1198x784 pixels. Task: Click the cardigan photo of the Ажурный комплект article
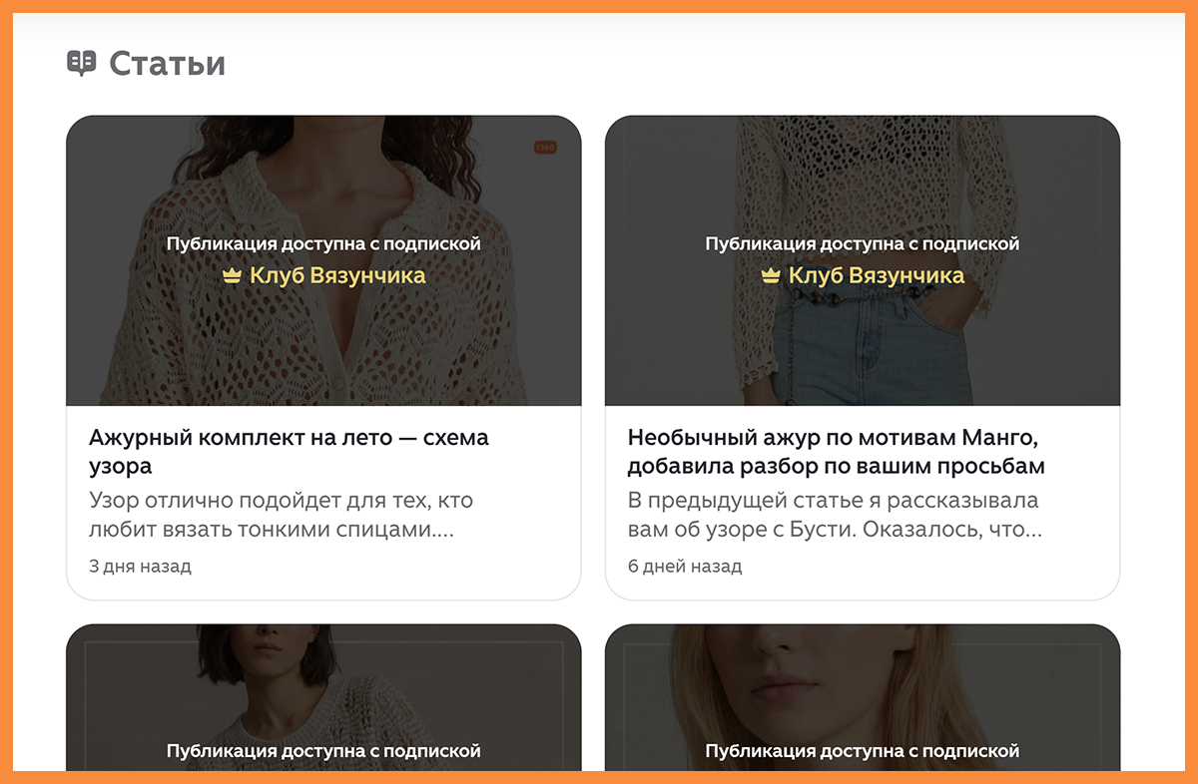323,261
